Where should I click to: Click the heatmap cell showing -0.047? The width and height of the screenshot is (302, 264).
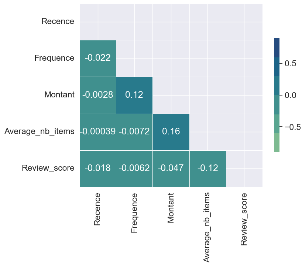(x=171, y=168)
